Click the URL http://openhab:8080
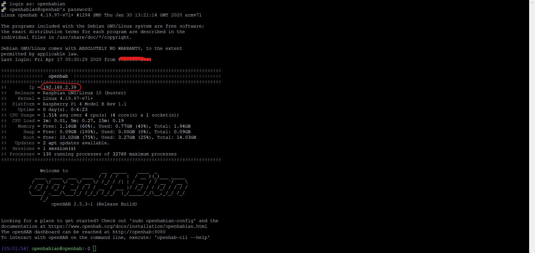Image resolution: width=535 pixels, height=253 pixels. (x=139, y=232)
